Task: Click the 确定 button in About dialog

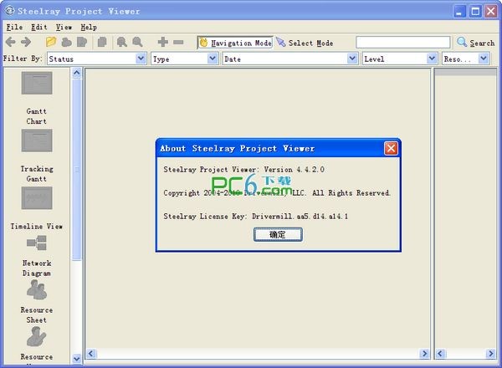Action: (278, 234)
